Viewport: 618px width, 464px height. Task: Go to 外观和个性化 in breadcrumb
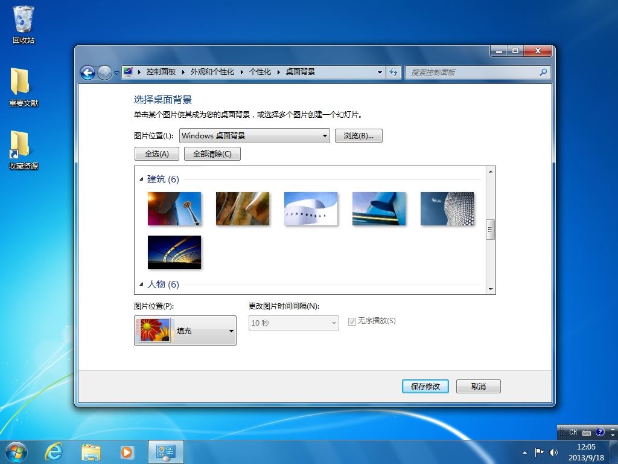coord(212,72)
